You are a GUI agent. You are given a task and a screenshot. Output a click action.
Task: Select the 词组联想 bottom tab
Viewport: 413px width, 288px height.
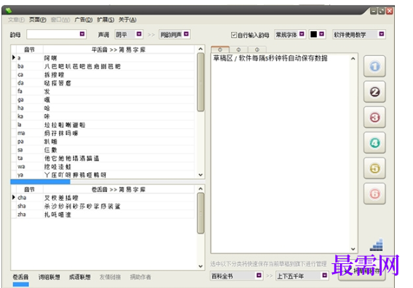(x=49, y=277)
